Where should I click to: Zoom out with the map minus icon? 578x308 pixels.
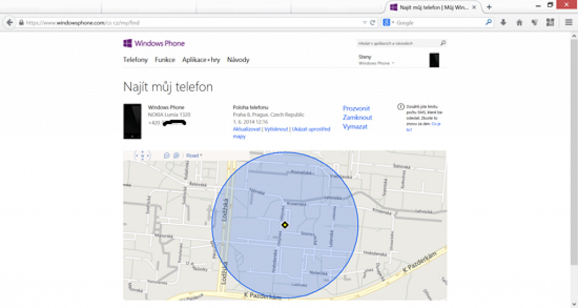coord(167,156)
